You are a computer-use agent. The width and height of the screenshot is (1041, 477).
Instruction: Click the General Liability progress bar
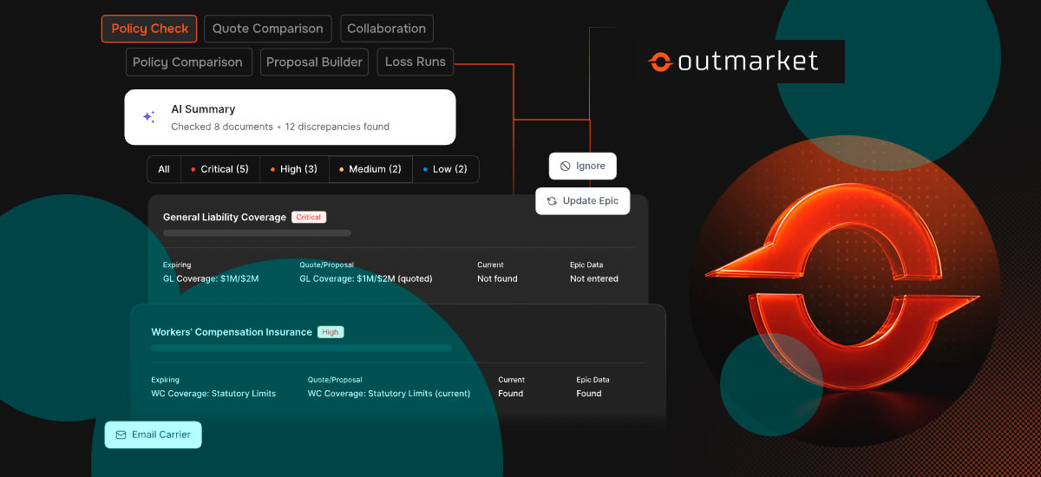[x=257, y=233]
